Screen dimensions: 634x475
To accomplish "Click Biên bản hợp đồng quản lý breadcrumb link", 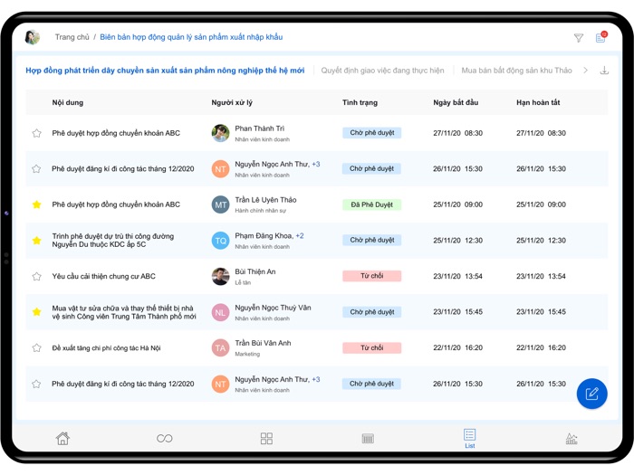I will 191,37.
